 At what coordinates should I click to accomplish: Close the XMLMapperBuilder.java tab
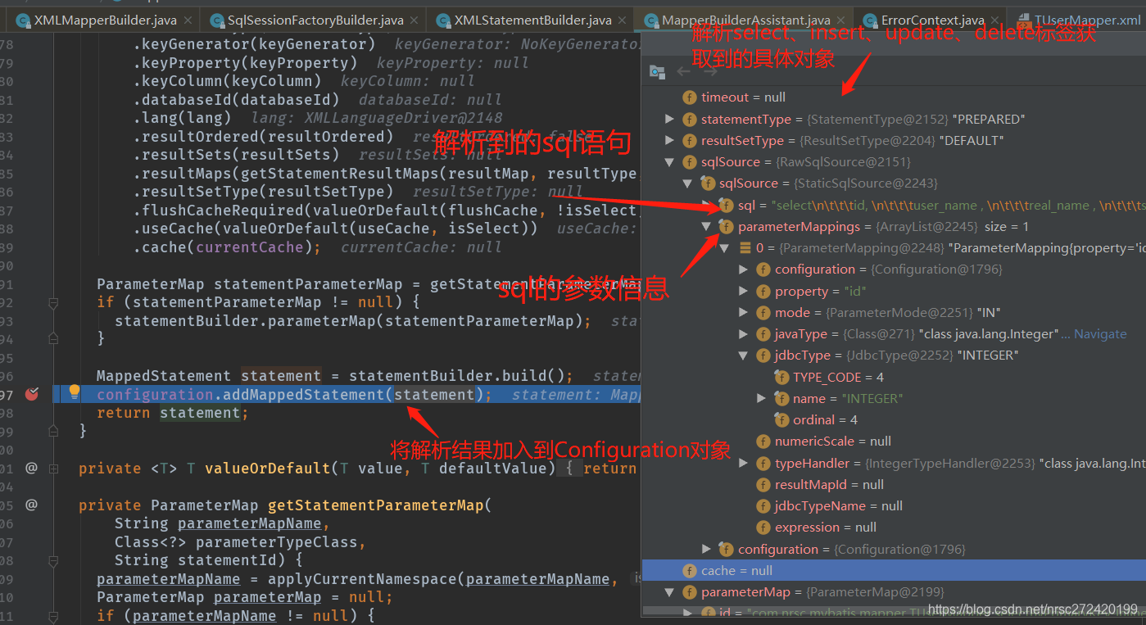188,20
